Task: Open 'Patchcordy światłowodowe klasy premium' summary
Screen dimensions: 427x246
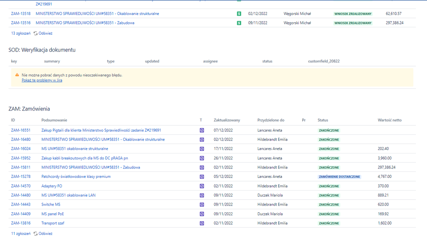Action: (x=76, y=177)
